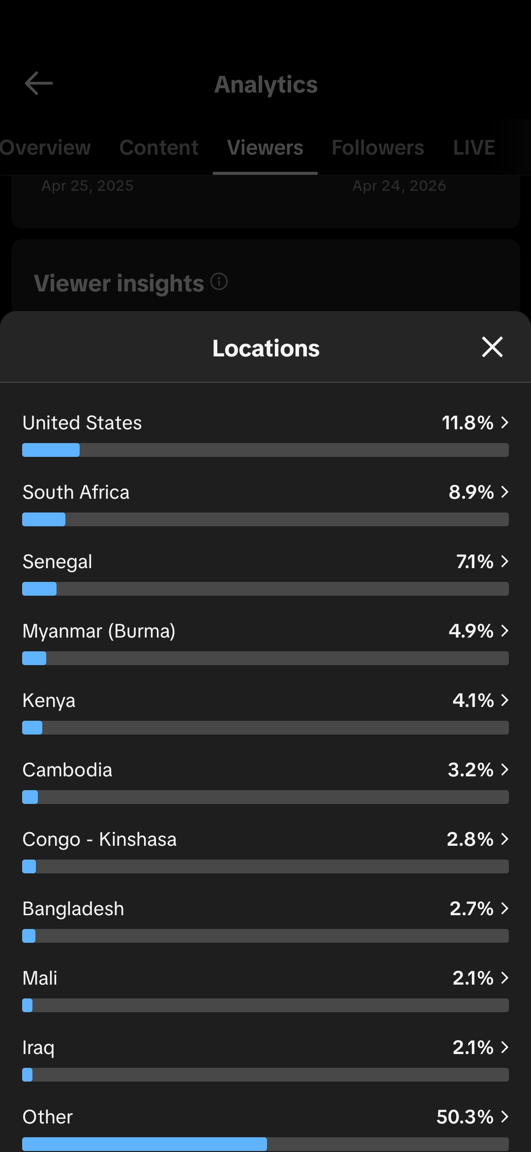The image size is (531, 1152).
Task: Select the LIVE tab
Action: (474, 148)
